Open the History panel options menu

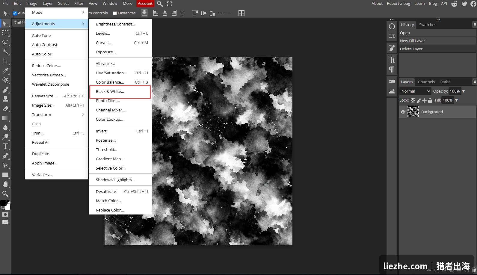(x=475, y=24)
